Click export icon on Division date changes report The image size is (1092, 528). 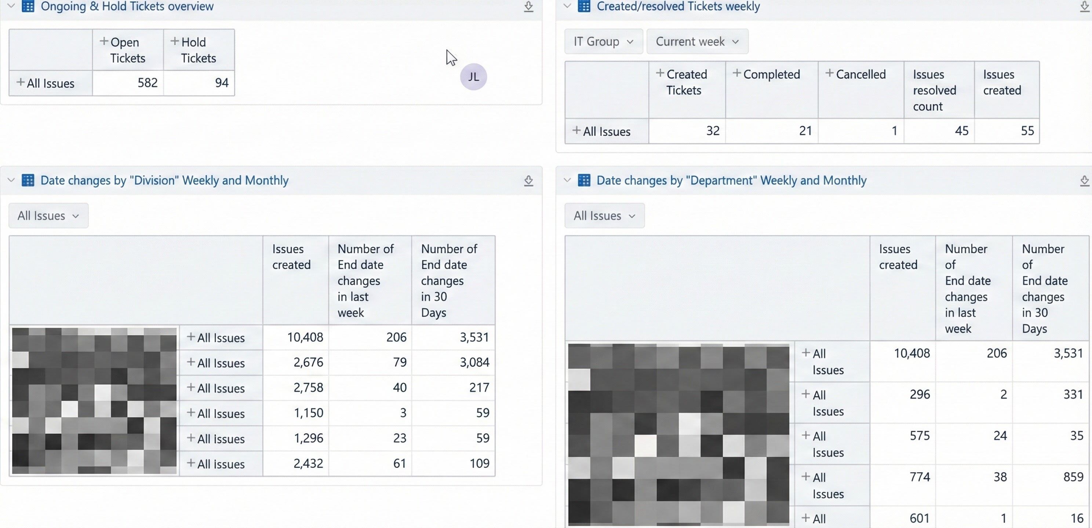click(528, 180)
